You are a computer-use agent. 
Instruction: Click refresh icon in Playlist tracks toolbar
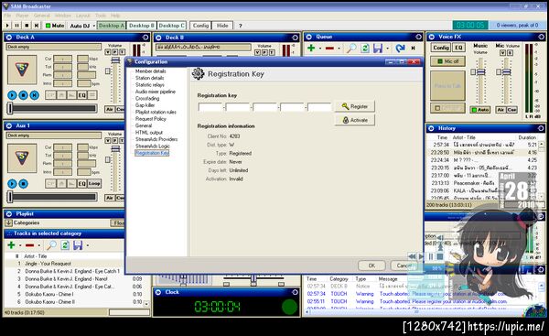click(65, 245)
